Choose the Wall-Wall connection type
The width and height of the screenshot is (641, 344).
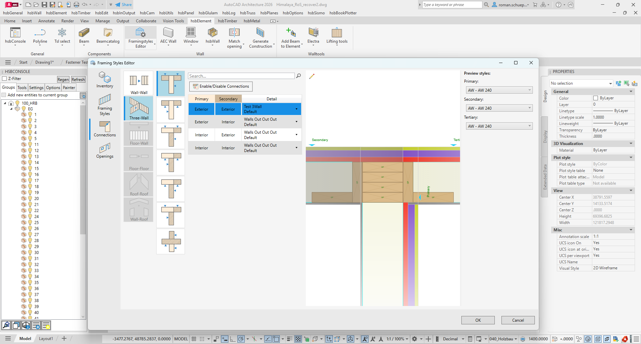(x=139, y=83)
